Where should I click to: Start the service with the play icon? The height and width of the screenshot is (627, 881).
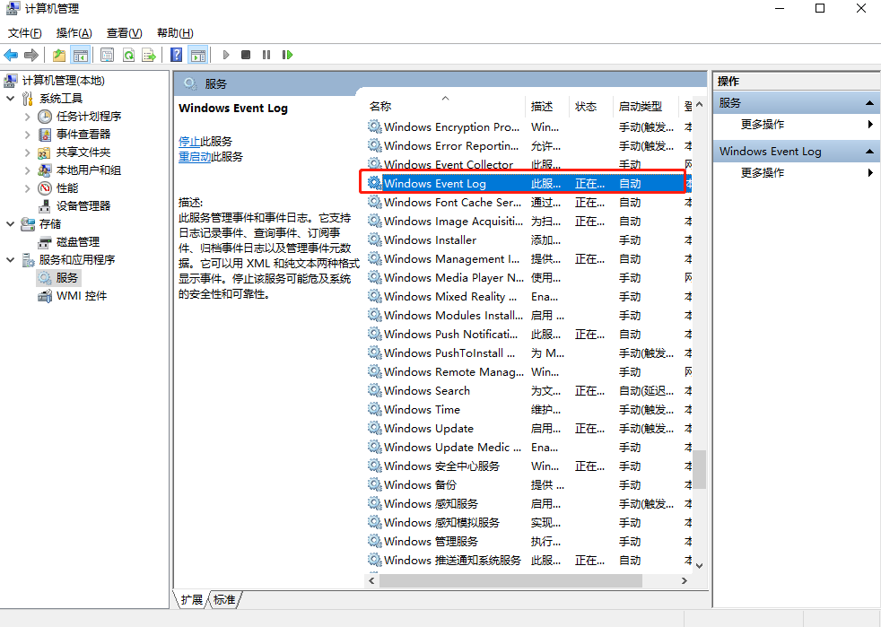(x=225, y=55)
